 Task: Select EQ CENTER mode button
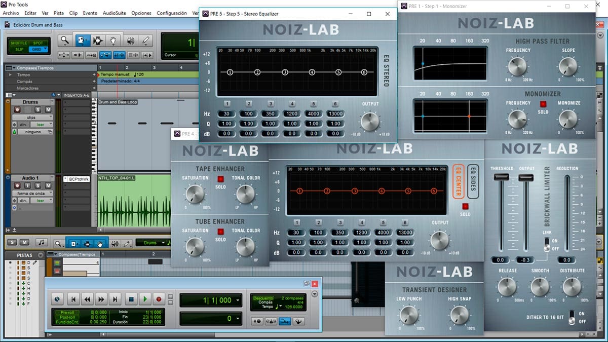point(458,181)
